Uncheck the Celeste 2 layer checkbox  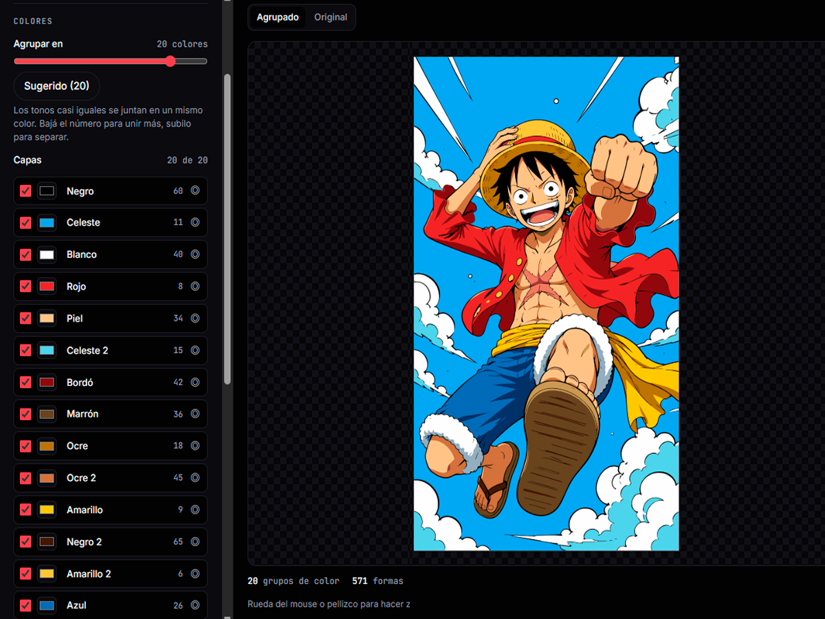[x=25, y=350]
